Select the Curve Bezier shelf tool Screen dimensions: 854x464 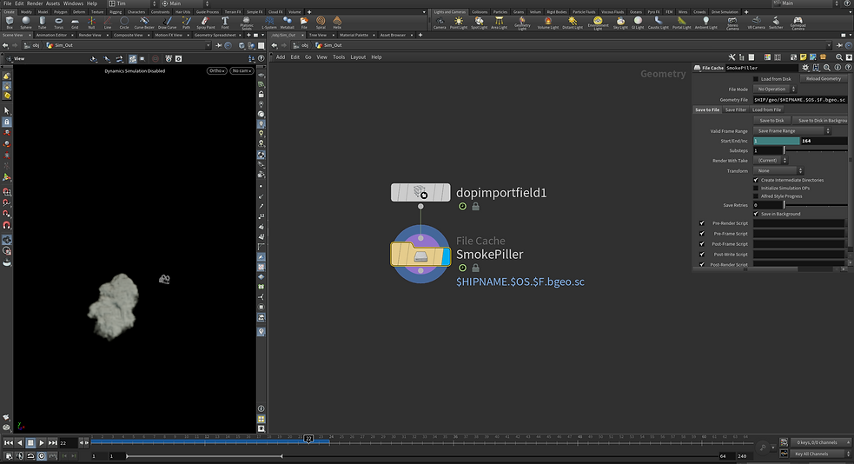[x=144, y=23]
